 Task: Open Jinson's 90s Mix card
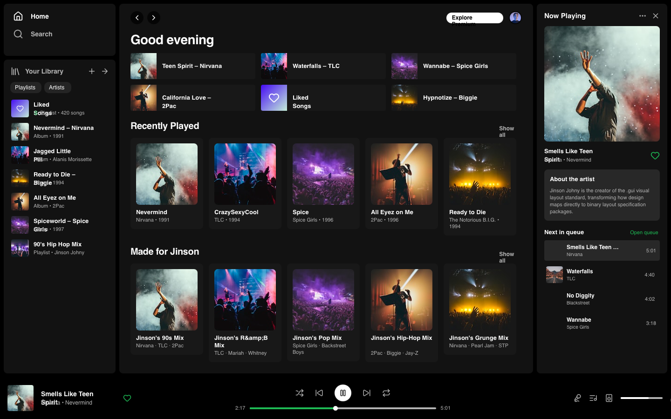[x=167, y=309]
